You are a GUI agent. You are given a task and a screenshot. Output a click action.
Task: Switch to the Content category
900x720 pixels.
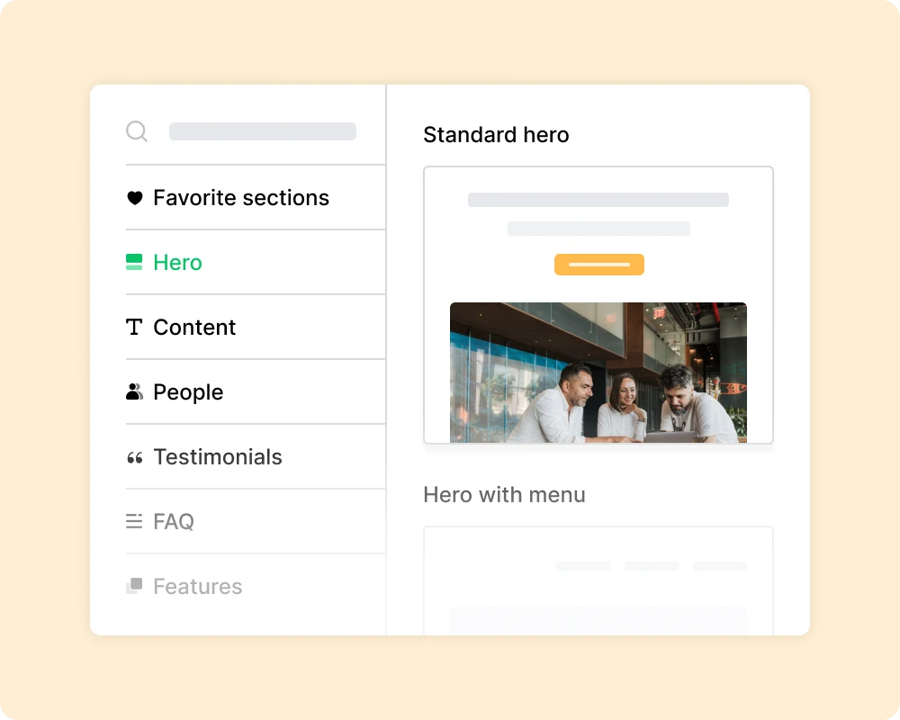point(194,327)
